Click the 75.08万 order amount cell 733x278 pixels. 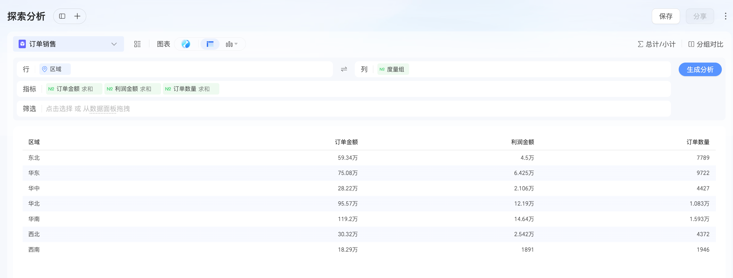tap(348, 173)
